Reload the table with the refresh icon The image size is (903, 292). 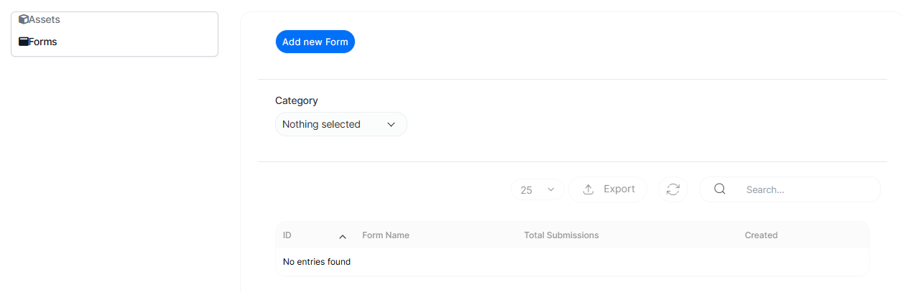[x=673, y=189]
